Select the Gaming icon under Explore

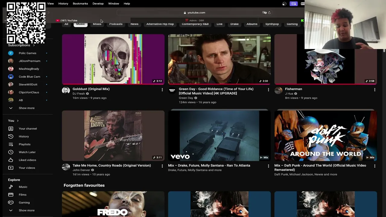pos(11,203)
